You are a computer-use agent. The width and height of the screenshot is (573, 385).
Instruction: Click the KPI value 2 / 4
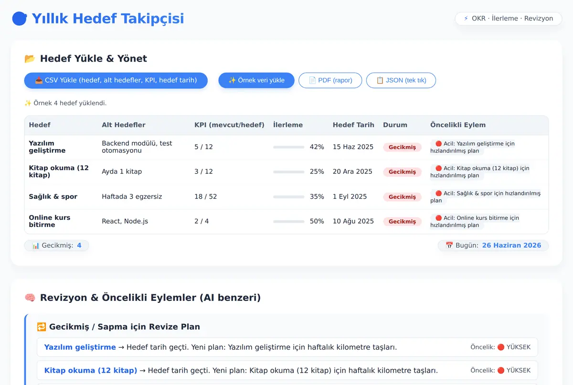202,222
